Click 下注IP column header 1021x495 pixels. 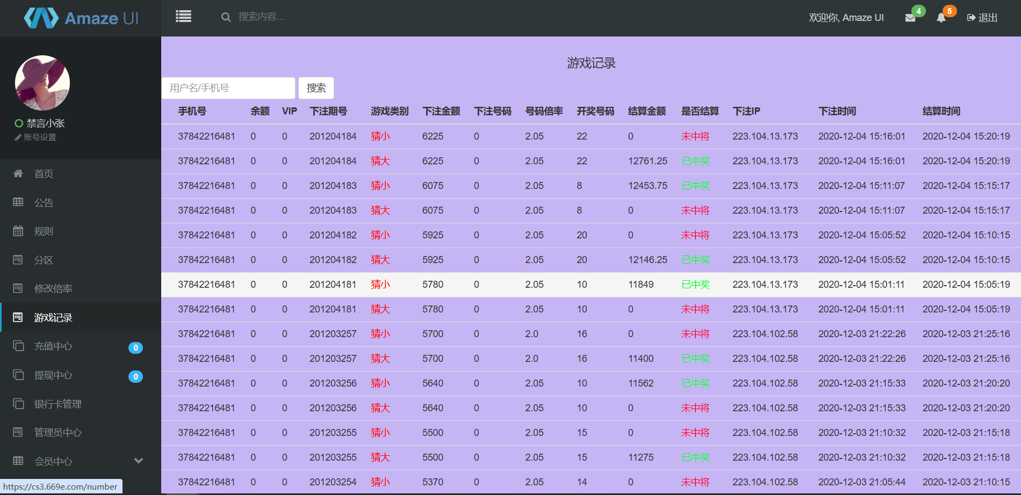coord(746,111)
